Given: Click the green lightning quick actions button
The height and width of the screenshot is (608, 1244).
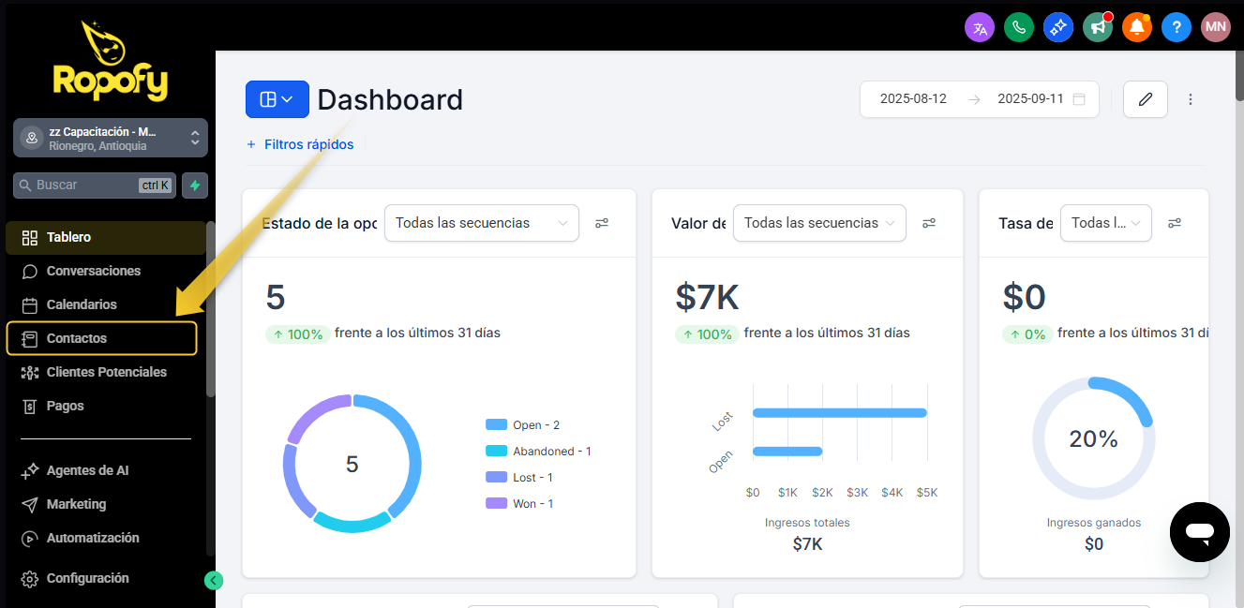Looking at the screenshot, I should (195, 185).
